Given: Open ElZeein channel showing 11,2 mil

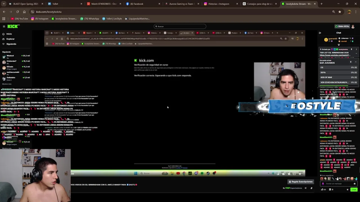Looking at the screenshot, I should (x=16, y=68).
